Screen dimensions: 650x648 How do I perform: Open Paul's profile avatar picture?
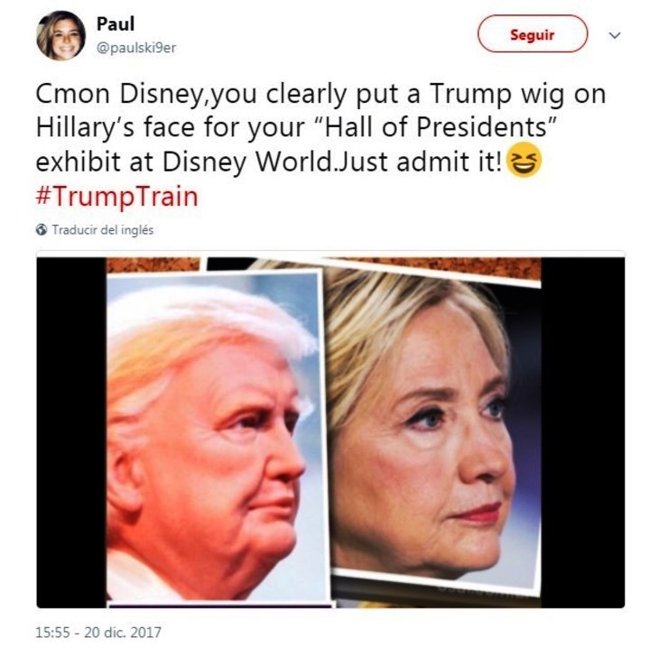pos(61,35)
